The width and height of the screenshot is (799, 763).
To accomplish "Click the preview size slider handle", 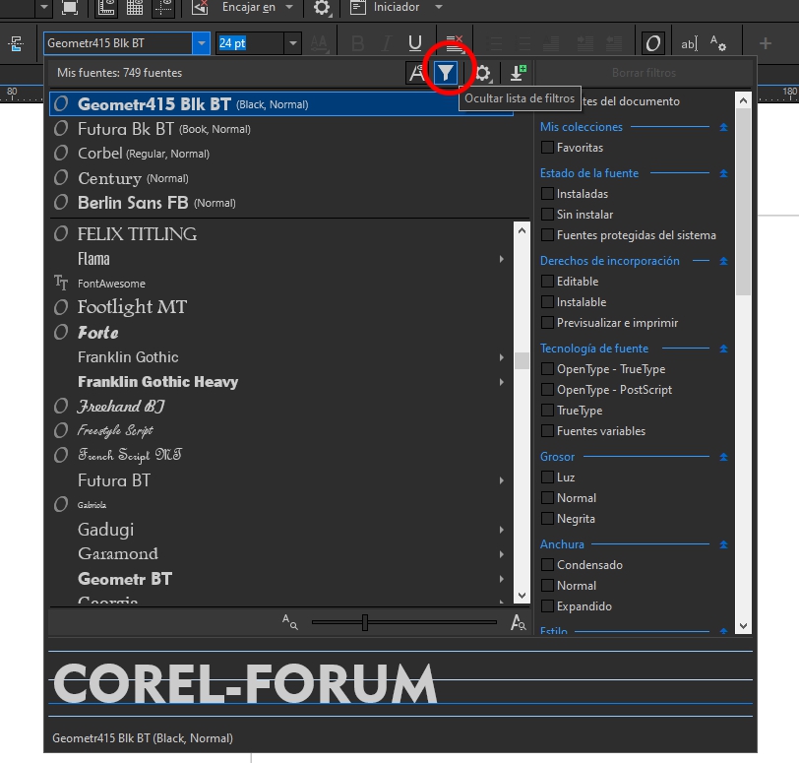I will click(365, 622).
